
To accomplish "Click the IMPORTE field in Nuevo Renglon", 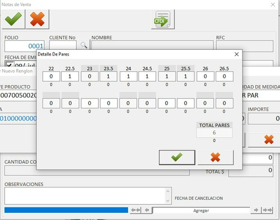I will [264, 119].
